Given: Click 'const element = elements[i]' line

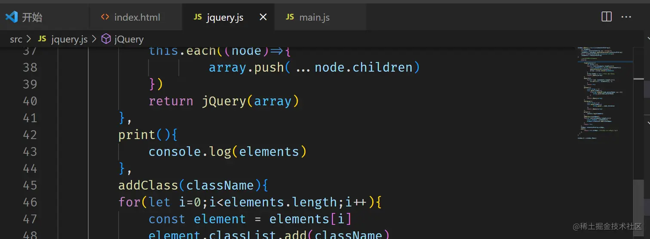Looking at the screenshot, I should point(250,219).
